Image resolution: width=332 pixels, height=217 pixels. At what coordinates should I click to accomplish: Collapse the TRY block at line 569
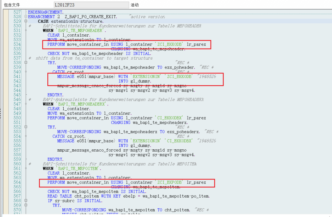point(26,205)
